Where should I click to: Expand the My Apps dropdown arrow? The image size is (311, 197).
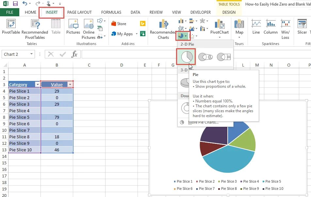pos(137,34)
